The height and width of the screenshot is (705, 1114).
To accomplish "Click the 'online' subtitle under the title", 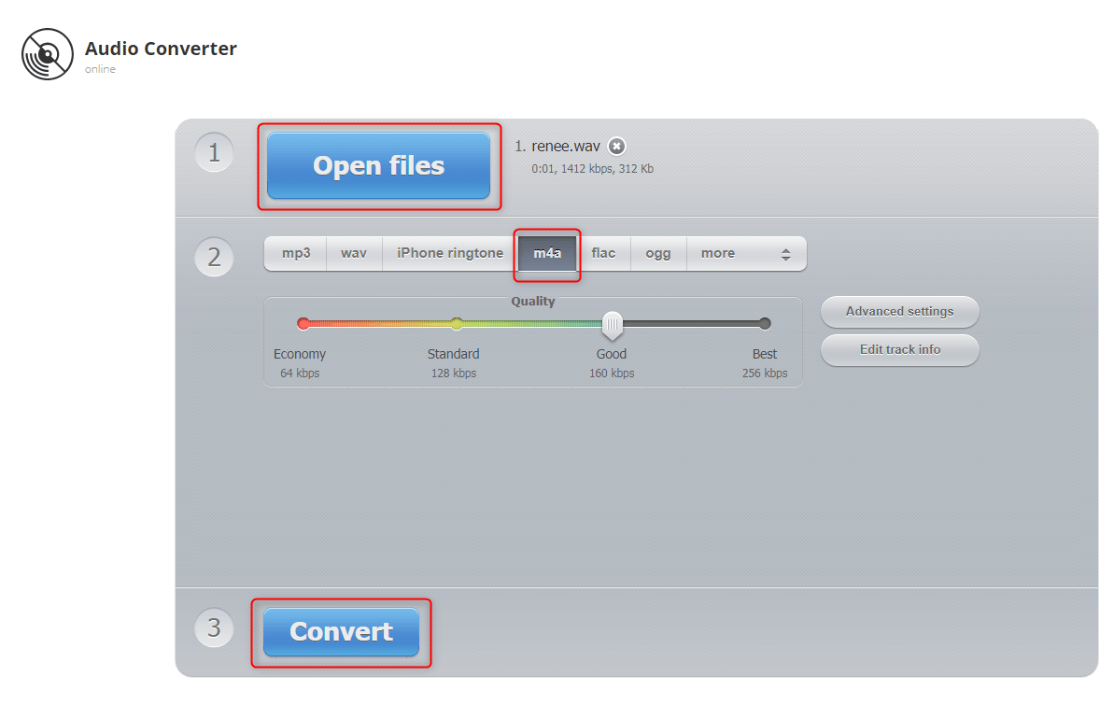I will 100,69.
